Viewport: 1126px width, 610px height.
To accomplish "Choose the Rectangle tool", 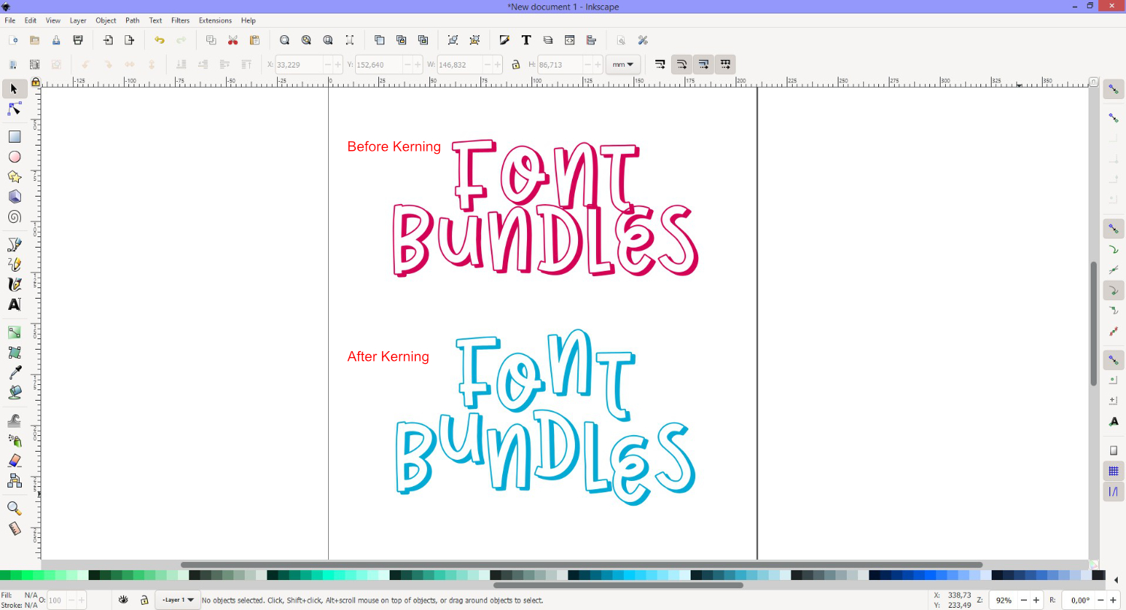I will tap(14, 137).
